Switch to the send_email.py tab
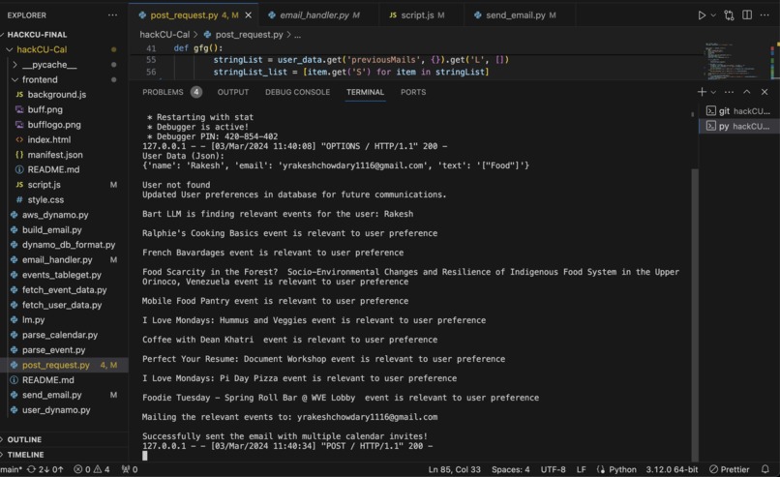This screenshot has height=477, width=780. click(x=516, y=15)
